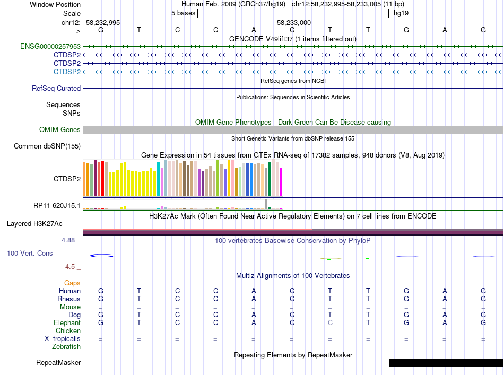Click the dark green bar in CTDSP2 expression chart

pos(270,179)
